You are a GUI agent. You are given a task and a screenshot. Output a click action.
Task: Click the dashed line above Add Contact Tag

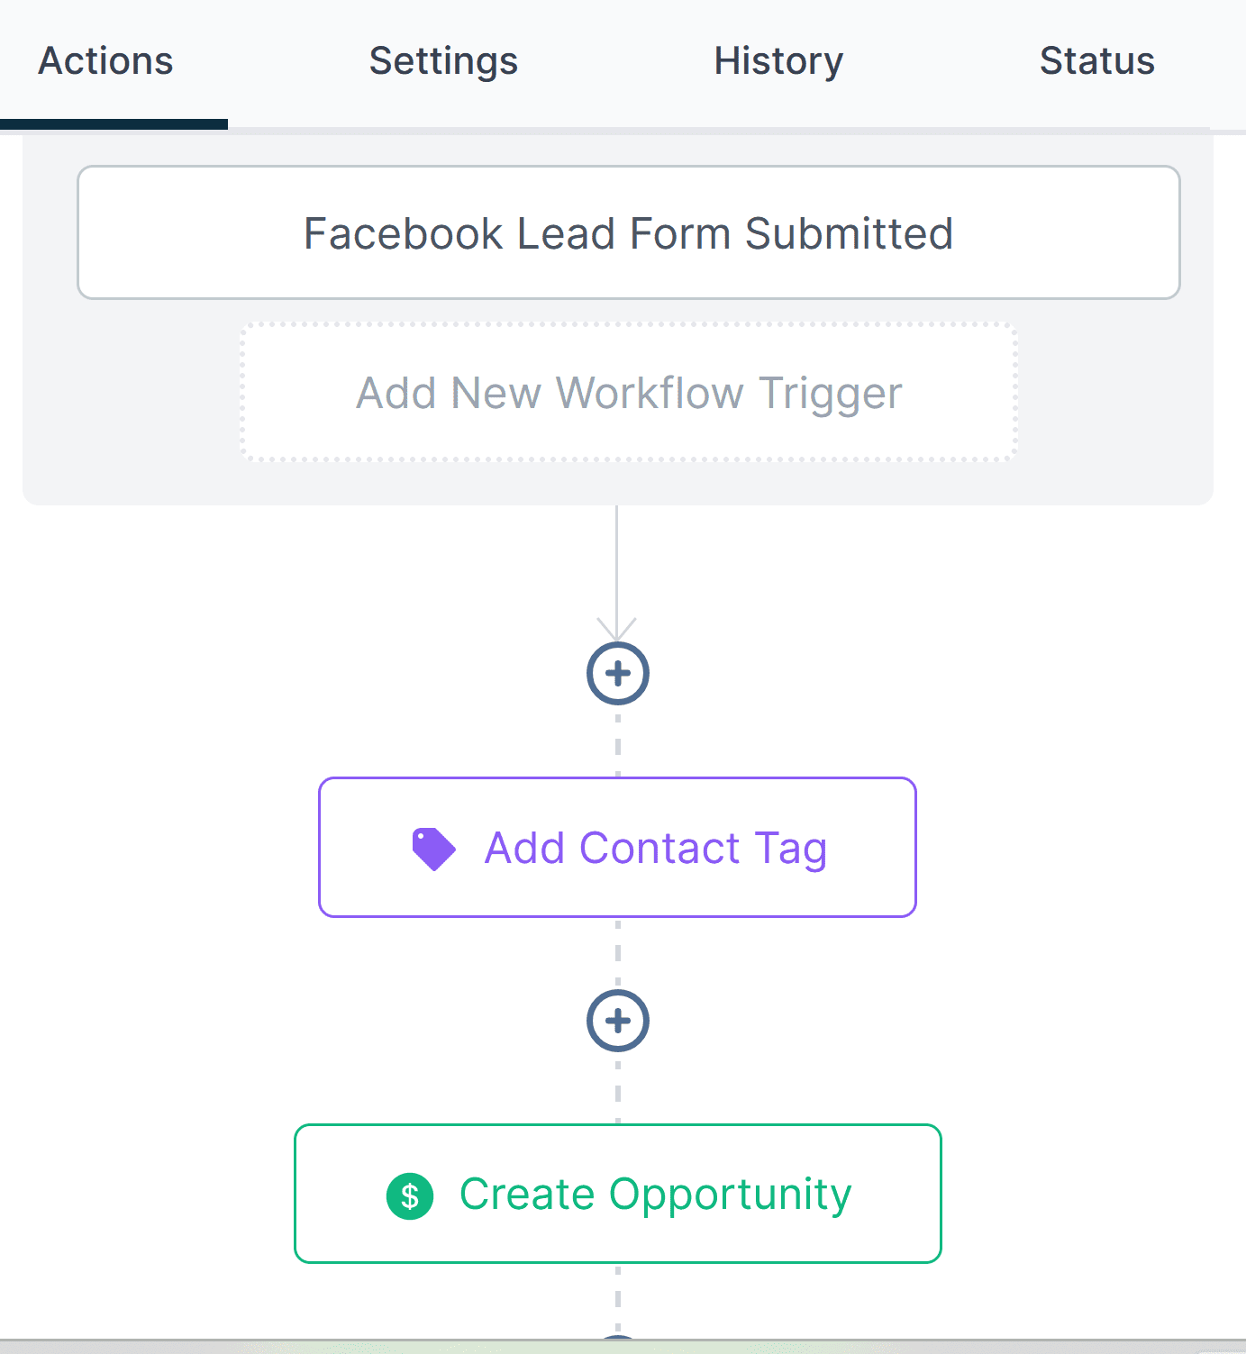coord(618,741)
